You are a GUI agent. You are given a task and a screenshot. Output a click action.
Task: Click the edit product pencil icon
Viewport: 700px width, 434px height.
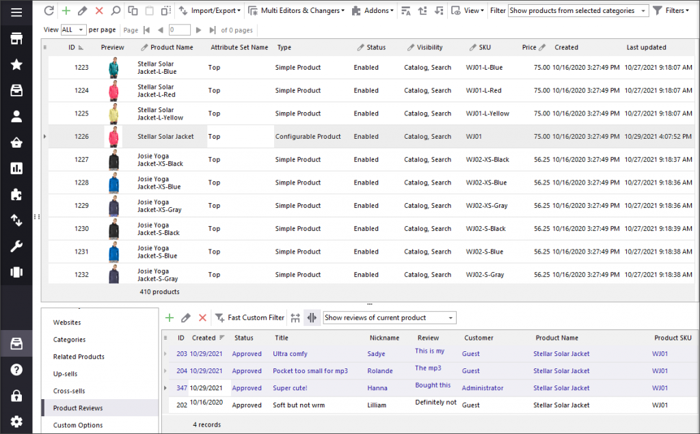[x=83, y=11]
